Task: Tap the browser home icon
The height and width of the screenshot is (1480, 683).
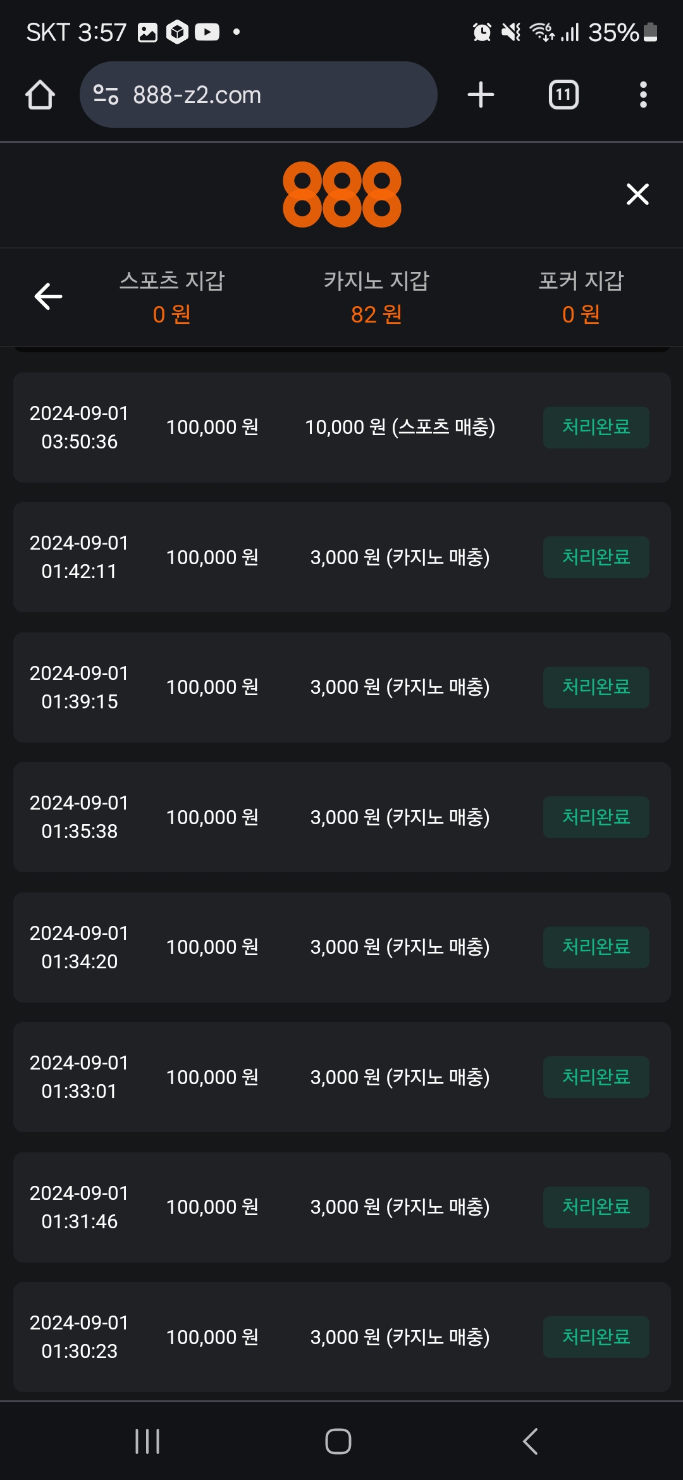Action: [40, 95]
